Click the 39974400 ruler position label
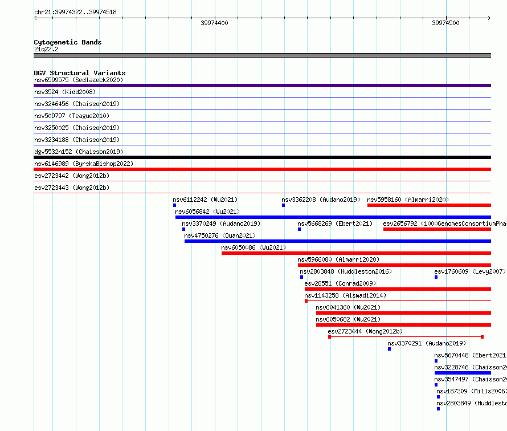Screen dimensions: 507x431 (x=214, y=23)
